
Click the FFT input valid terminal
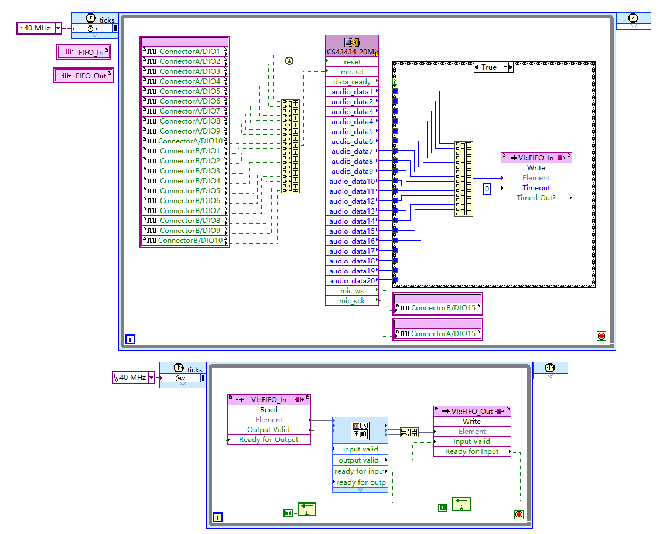[x=360, y=449]
